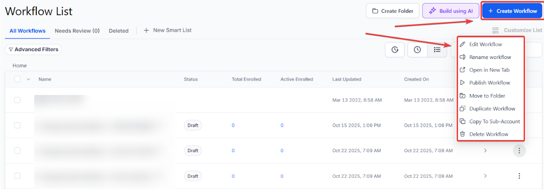
Task: Switch to Needs Review tab
Action: pos(77,31)
